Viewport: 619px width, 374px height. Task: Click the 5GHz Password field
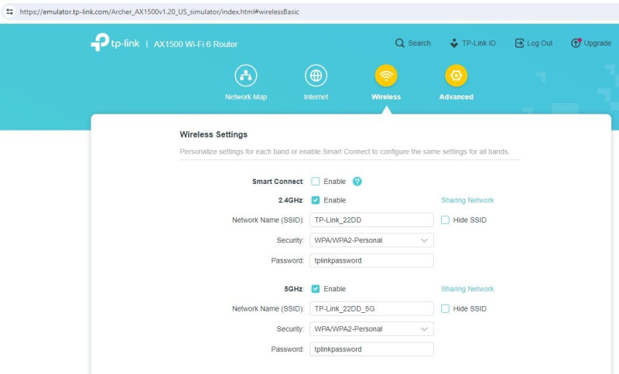(x=371, y=349)
